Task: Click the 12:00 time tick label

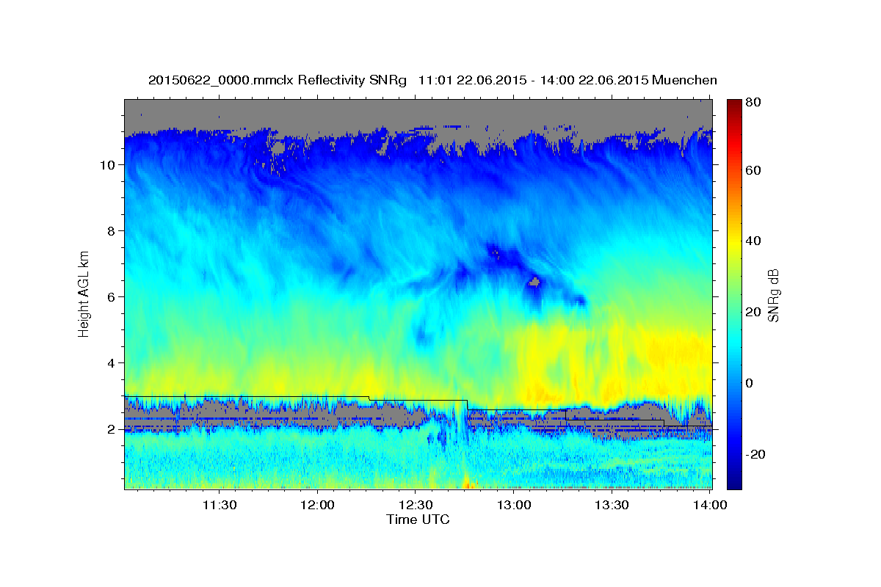Action: 318,505
